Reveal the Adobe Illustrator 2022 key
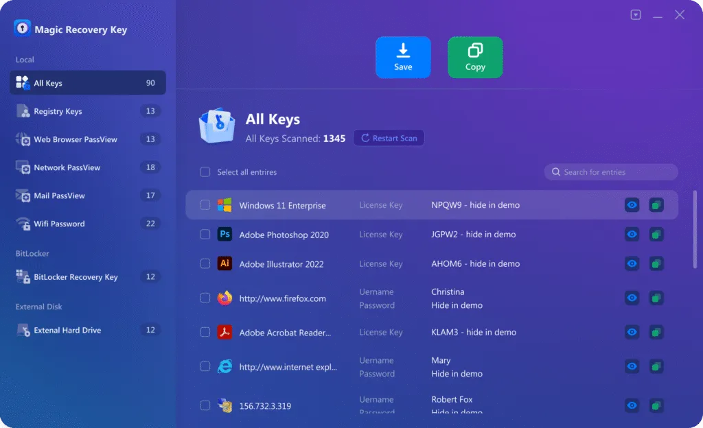The width and height of the screenshot is (703, 428). (x=632, y=263)
